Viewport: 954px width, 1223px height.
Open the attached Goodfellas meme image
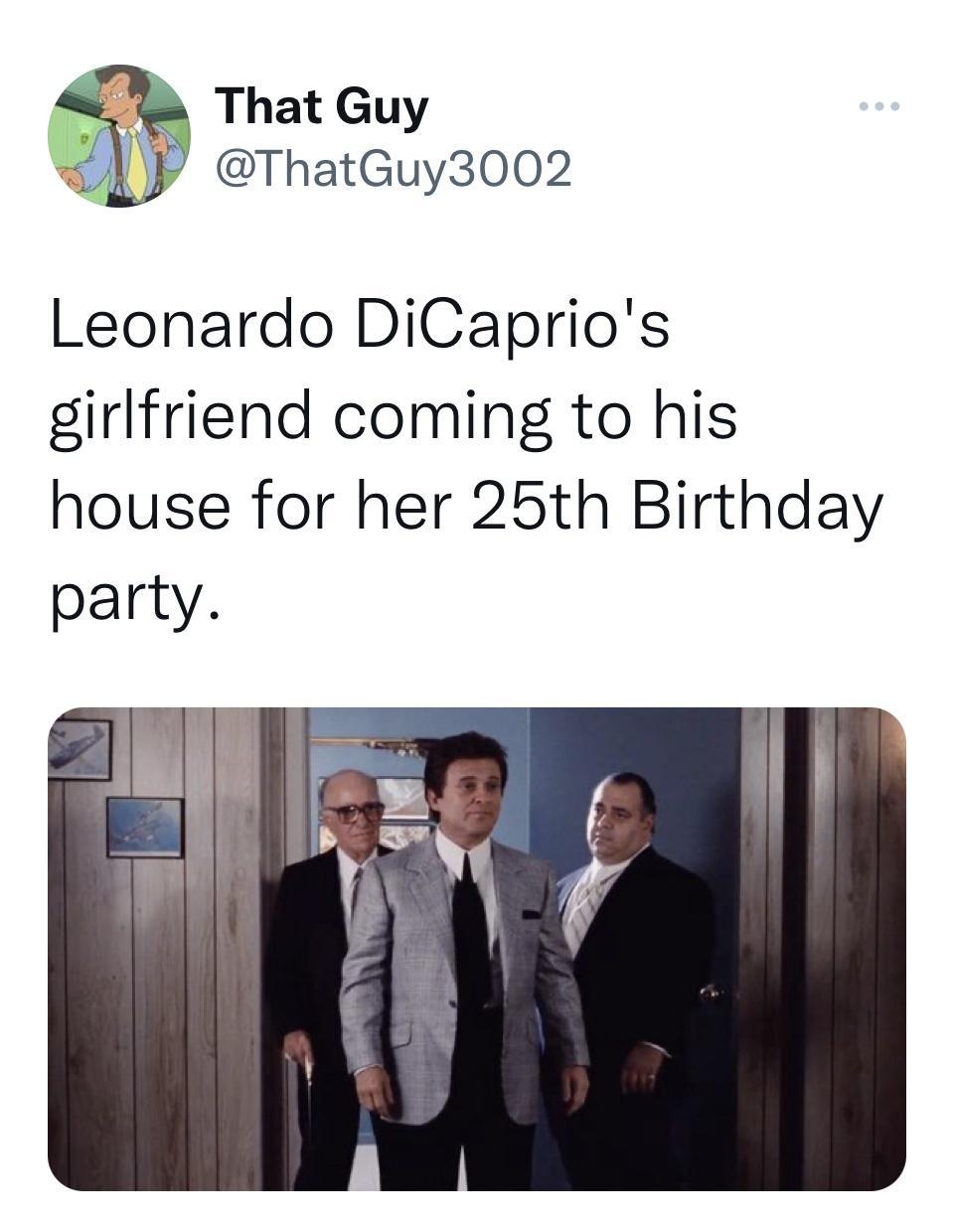pos(477,954)
